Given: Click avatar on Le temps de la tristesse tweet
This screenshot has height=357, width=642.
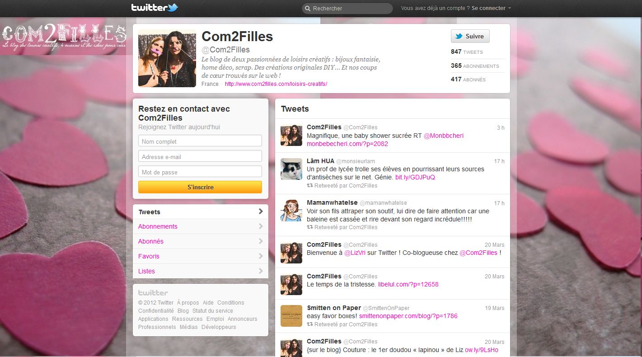Looking at the screenshot, I should coord(291,284).
